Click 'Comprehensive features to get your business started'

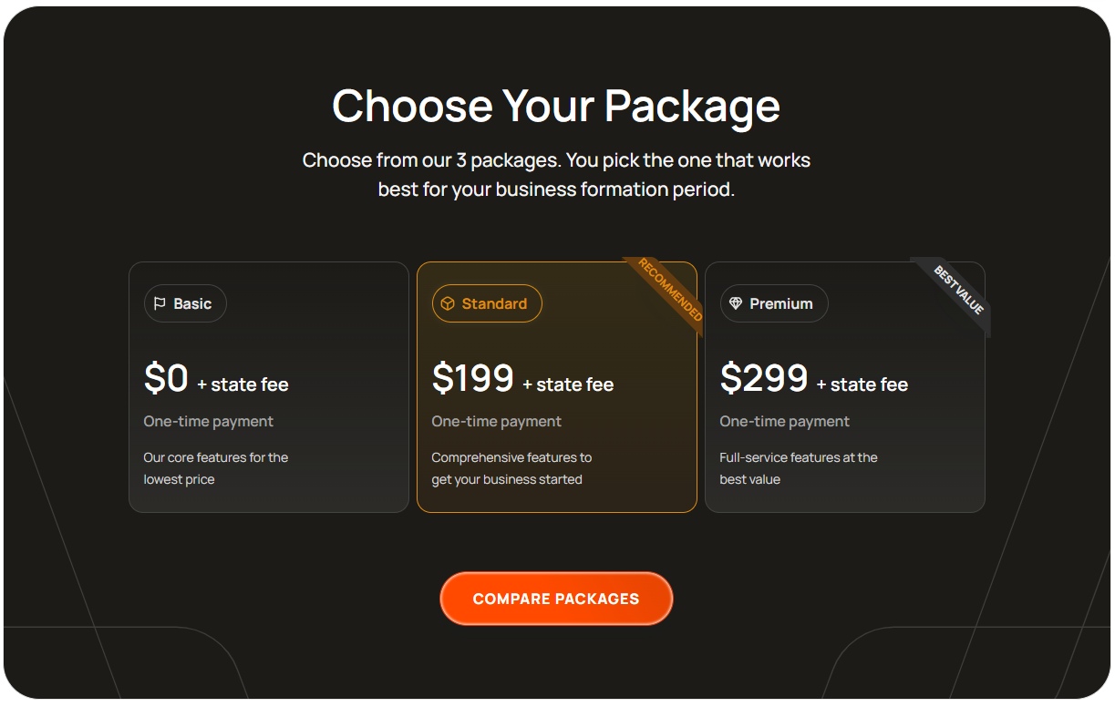511,468
